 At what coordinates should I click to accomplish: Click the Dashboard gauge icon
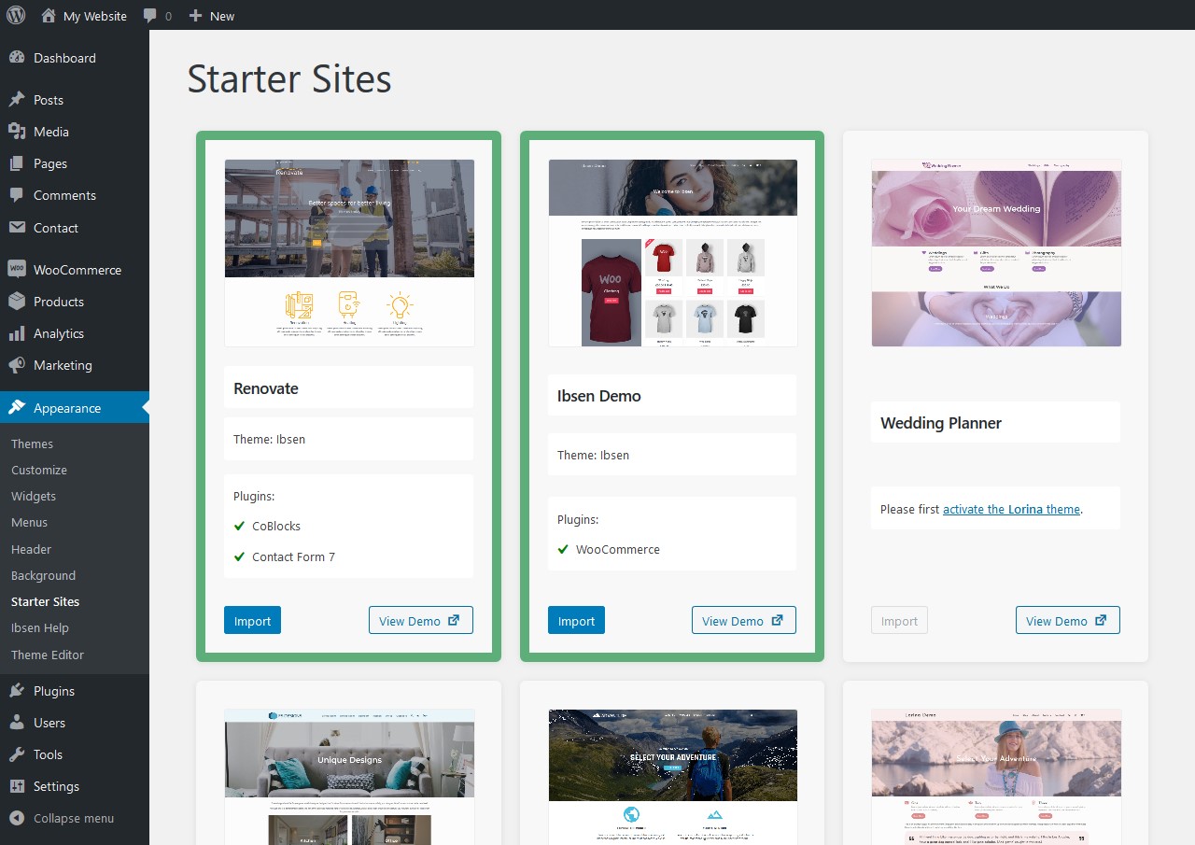(17, 57)
